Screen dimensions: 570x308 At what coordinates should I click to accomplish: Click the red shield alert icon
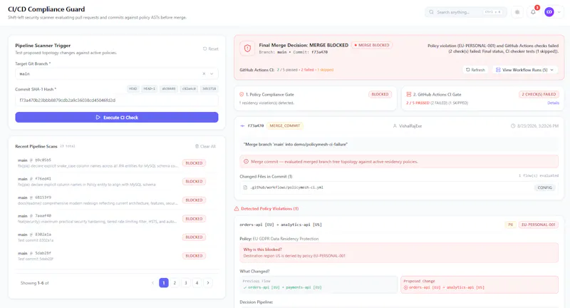pyautogui.click(x=247, y=48)
